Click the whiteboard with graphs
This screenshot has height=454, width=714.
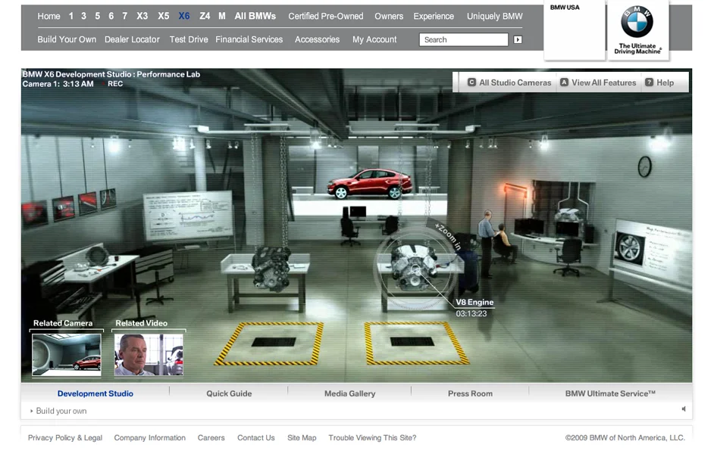(188, 215)
